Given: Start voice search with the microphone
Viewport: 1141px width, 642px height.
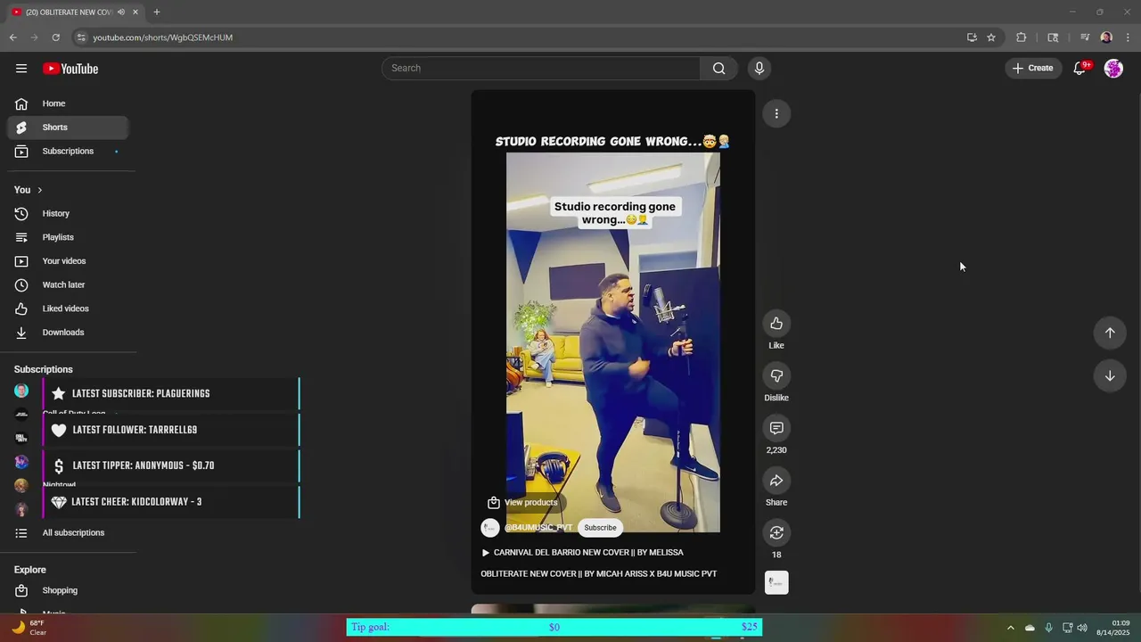Looking at the screenshot, I should pos(759,68).
